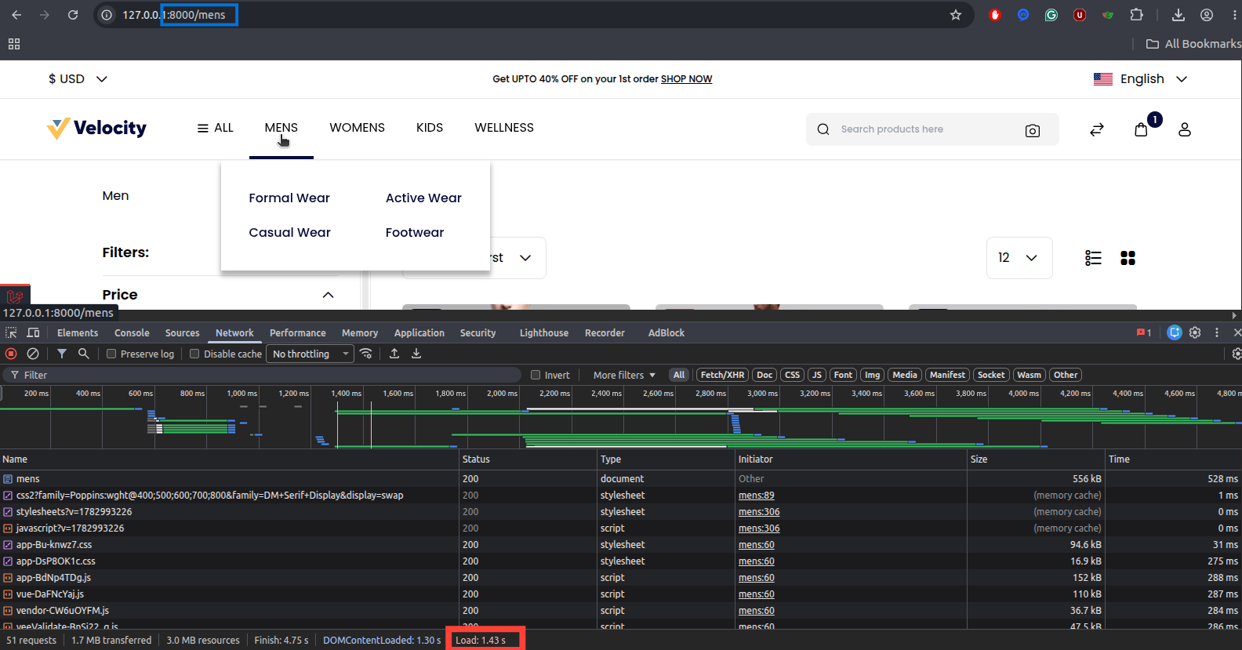The width and height of the screenshot is (1242, 650).
Task: Open the USD currency dropdown
Action: [78, 79]
